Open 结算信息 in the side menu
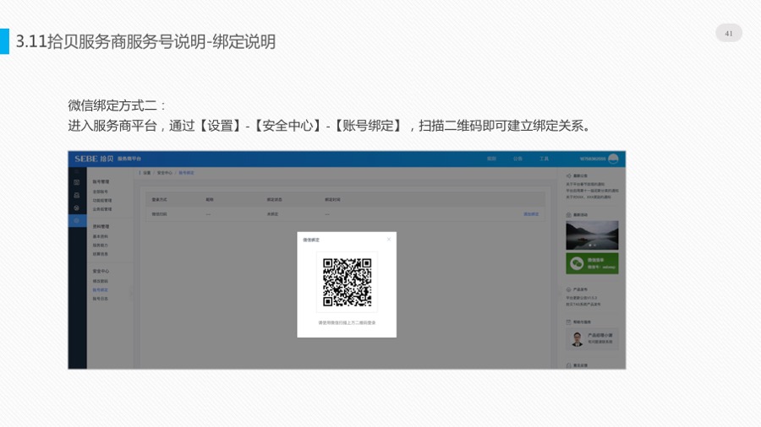The width and height of the screenshot is (761, 427). pyautogui.click(x=101, y=254)
